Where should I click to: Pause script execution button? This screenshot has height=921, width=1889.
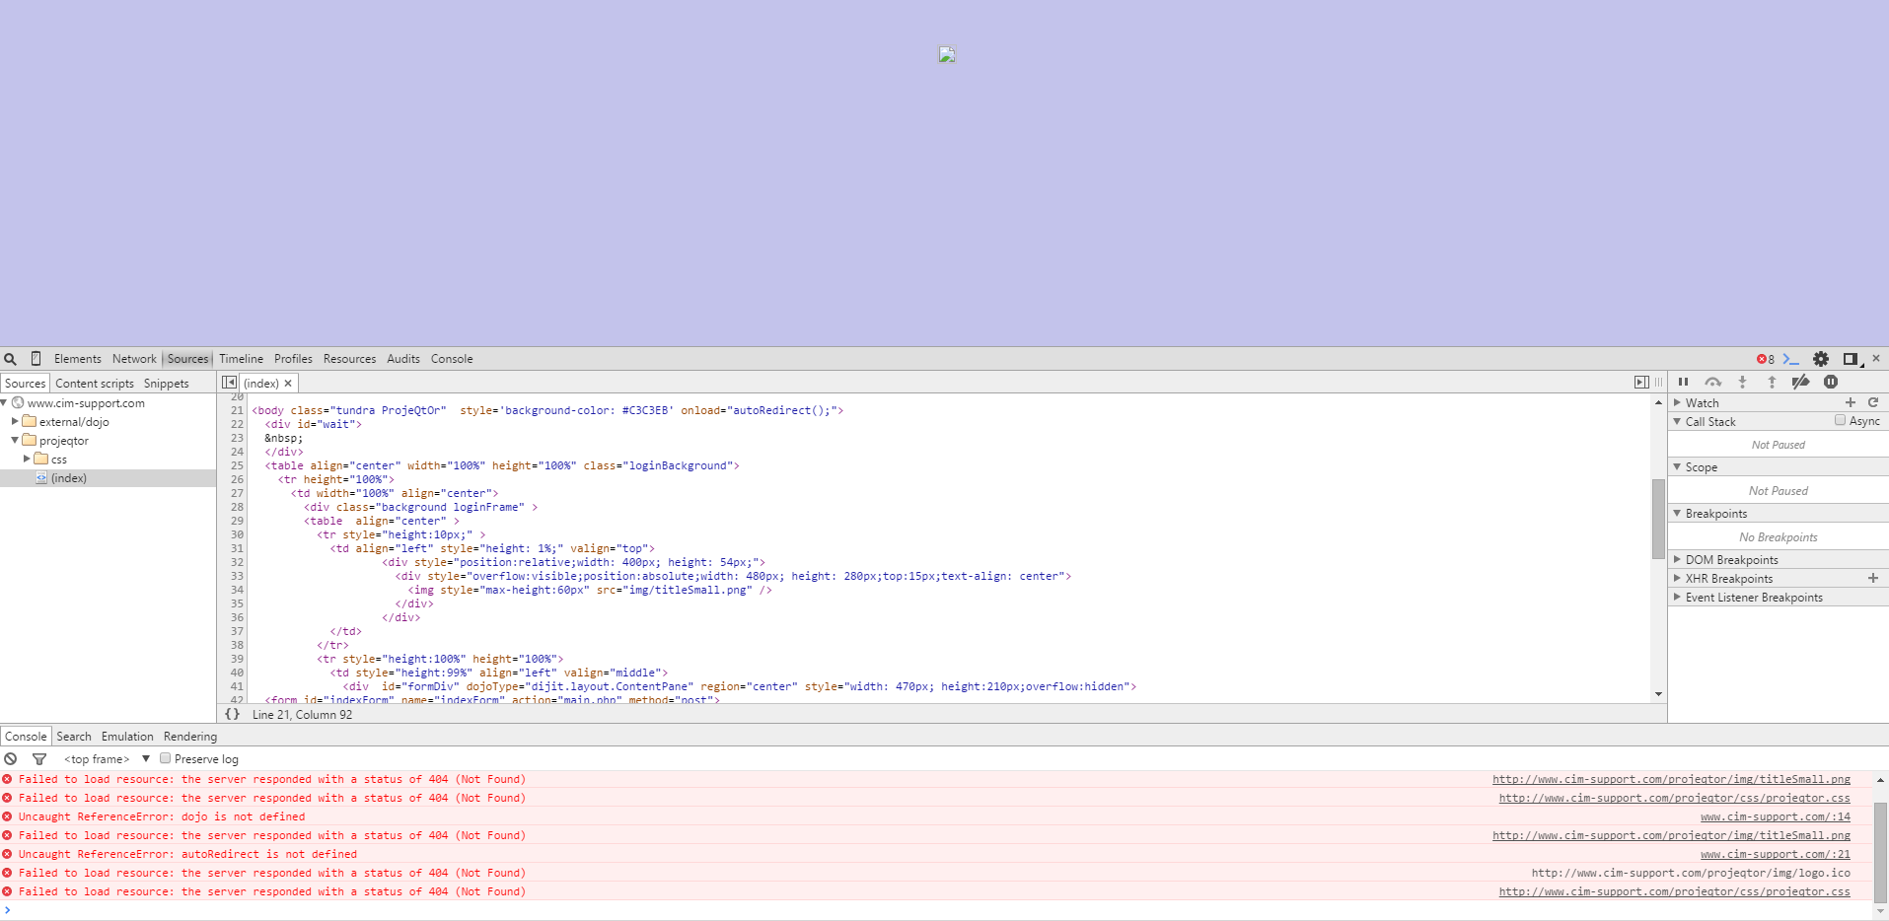pos(1683,383)
